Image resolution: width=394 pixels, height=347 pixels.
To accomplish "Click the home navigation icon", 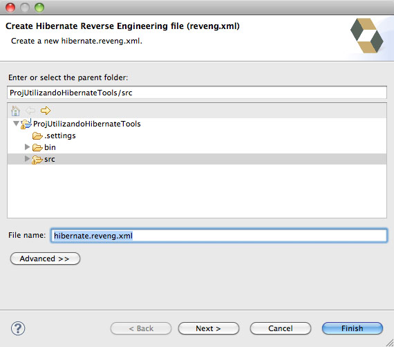I will click(x=16, y=111).
